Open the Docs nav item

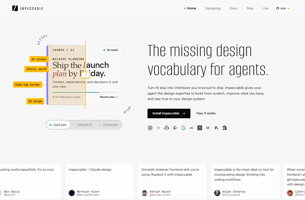(234, 8)
